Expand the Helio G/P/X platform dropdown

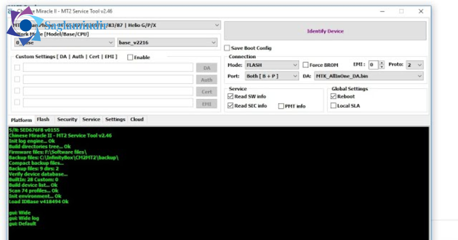tap(116, 26)
